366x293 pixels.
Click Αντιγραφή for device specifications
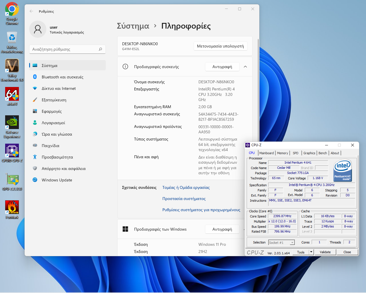(x=222, y=67)
